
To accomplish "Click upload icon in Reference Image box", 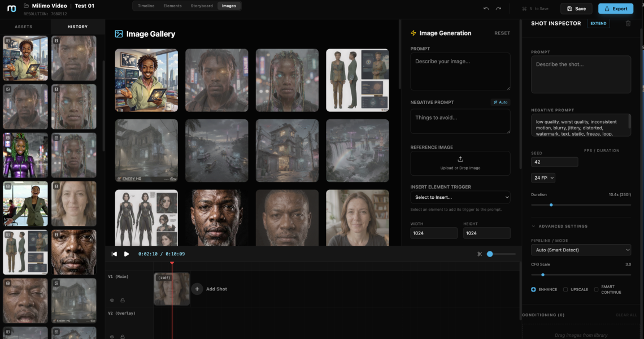I will click(460, 159).
